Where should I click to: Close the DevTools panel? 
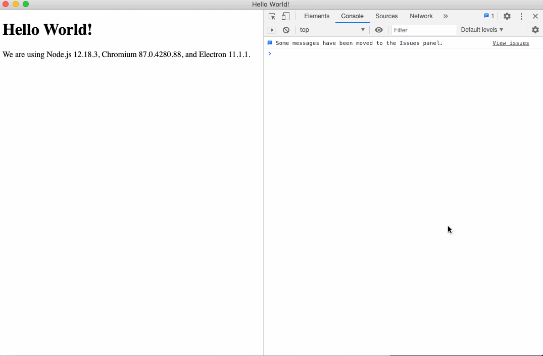click(x=535, y=16)
